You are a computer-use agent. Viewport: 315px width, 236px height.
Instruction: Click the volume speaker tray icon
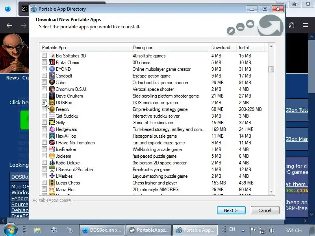(x=272, y=230)
